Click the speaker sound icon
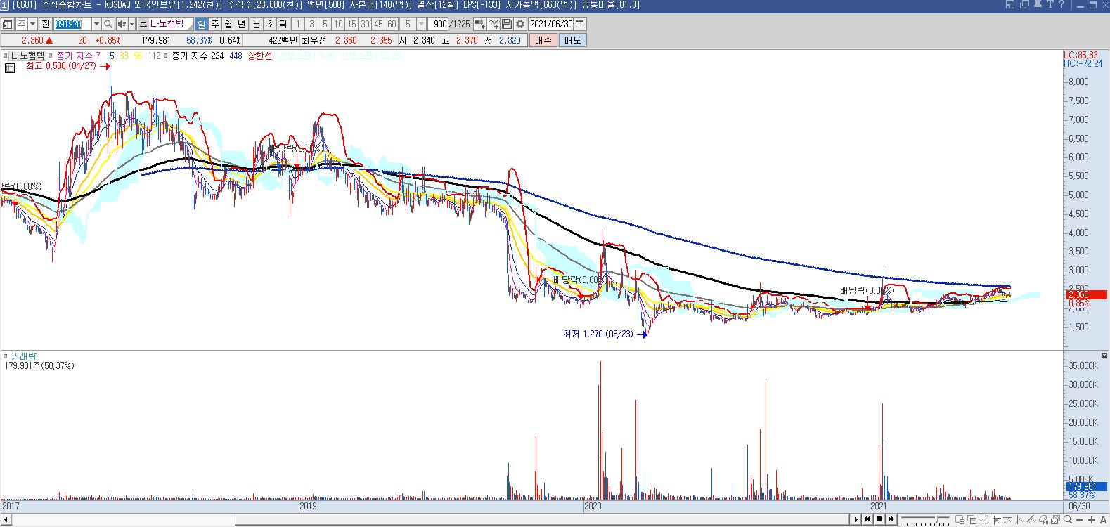 pos(122,24)
